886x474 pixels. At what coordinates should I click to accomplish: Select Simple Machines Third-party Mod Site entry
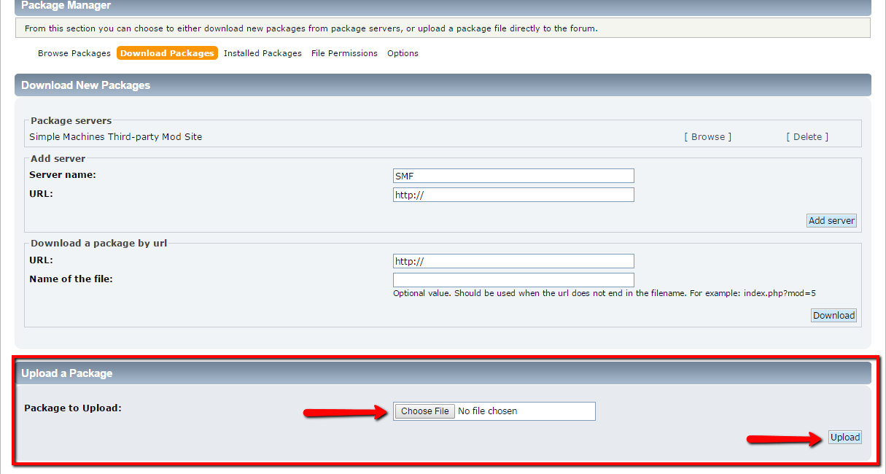(x=114, y=136)
